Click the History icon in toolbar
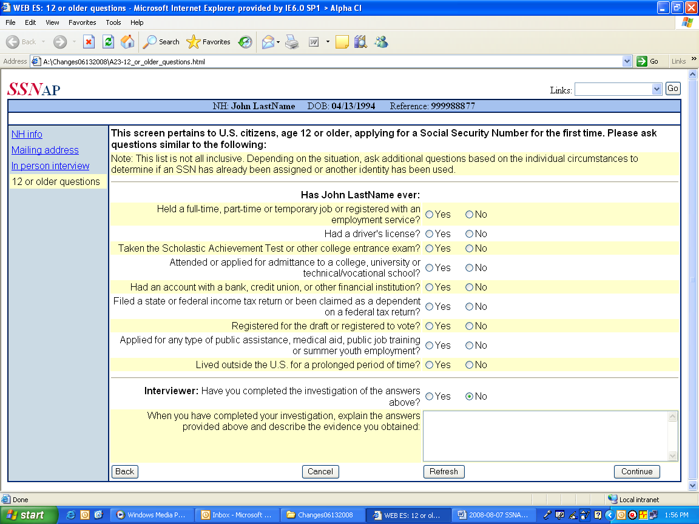Image resolution: width=699 pixels, height=524 pixels. point(245,42)
